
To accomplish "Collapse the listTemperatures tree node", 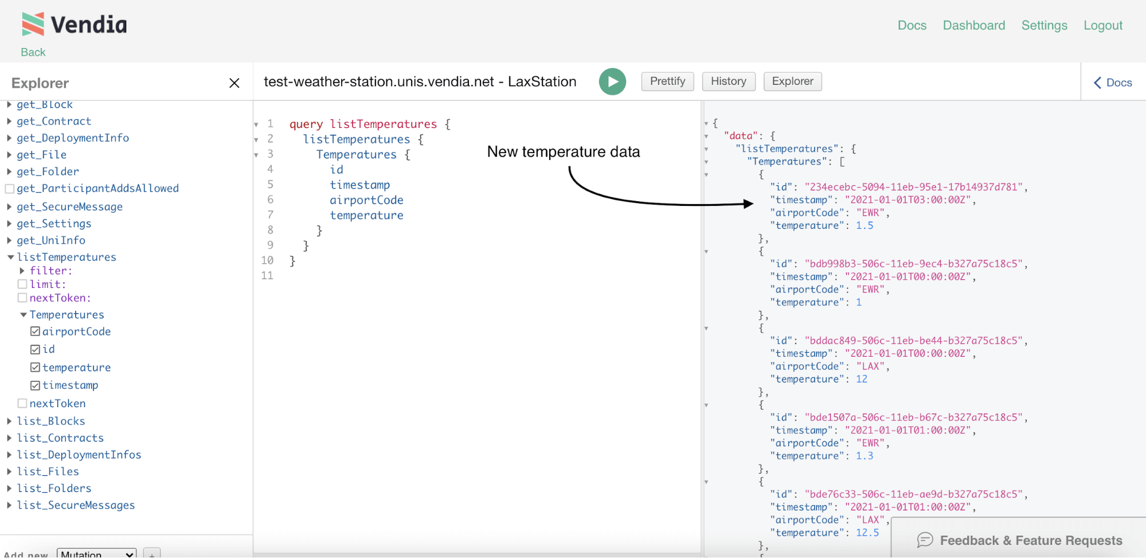I will coord(10,257).
